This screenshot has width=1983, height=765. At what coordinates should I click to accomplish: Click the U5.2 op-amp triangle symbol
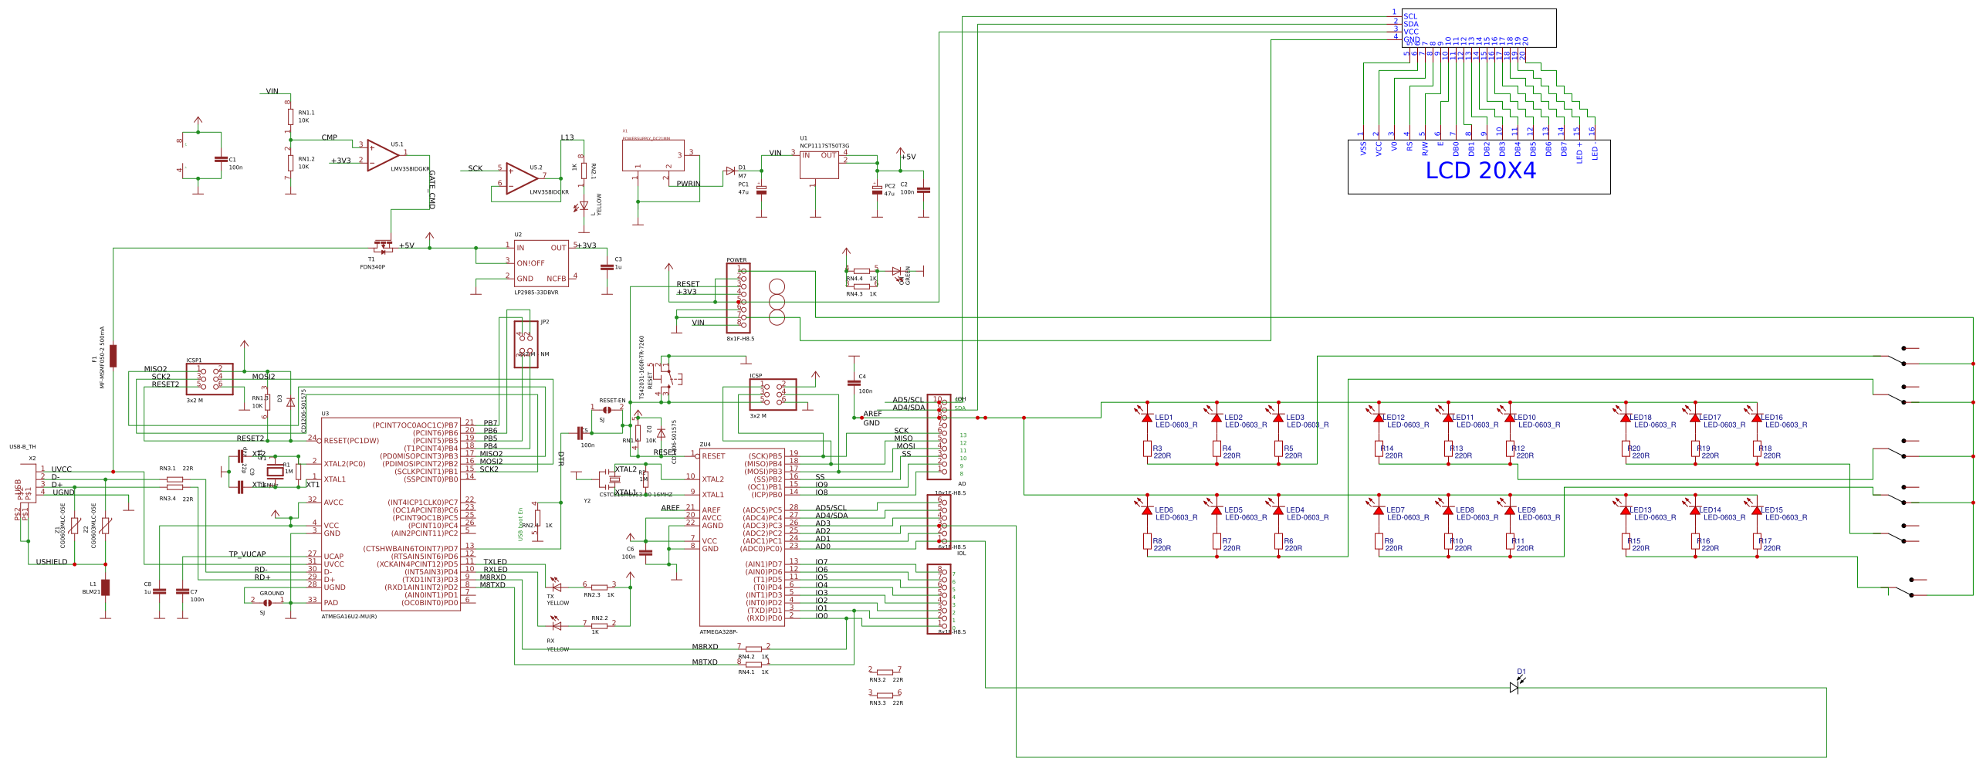(521, 178)
